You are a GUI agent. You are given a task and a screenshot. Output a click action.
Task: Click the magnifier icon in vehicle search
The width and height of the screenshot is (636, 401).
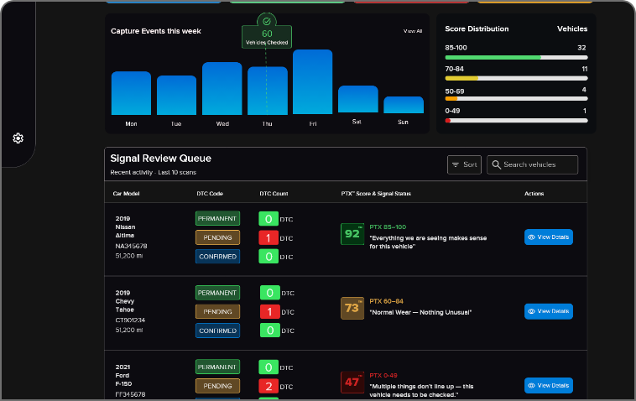pos(496,164)
